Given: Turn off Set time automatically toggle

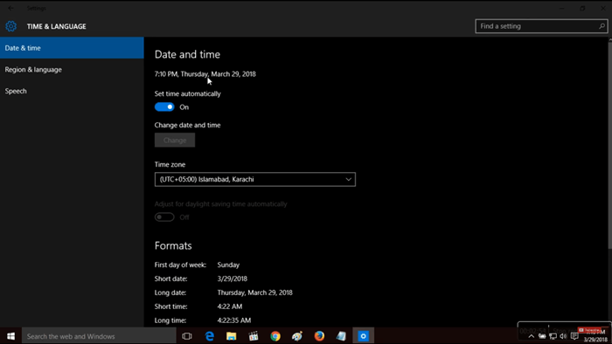Looking at the screenshot, I should coord(164,107).
